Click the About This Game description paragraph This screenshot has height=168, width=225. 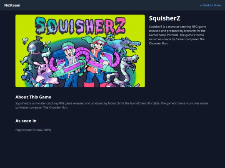click(112, 105)
